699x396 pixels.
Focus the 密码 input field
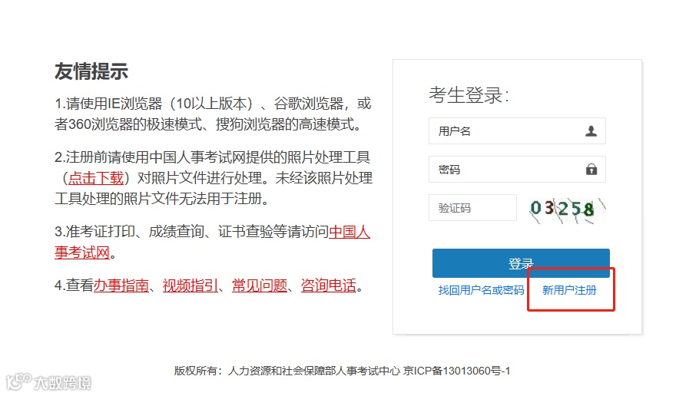(517, 170)
